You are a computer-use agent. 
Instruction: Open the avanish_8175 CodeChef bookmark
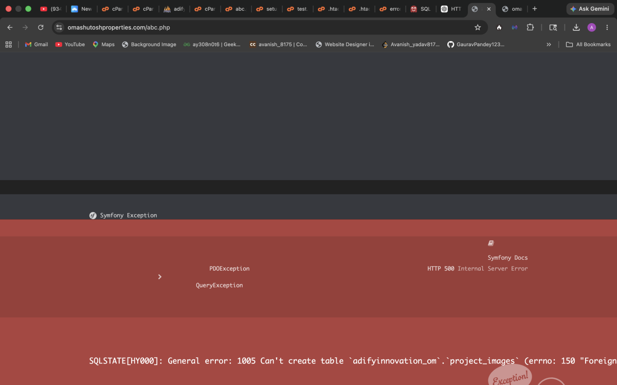pos(278,45)
